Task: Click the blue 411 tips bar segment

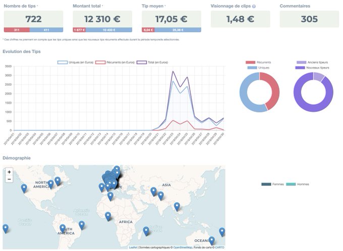Action: 46,30
